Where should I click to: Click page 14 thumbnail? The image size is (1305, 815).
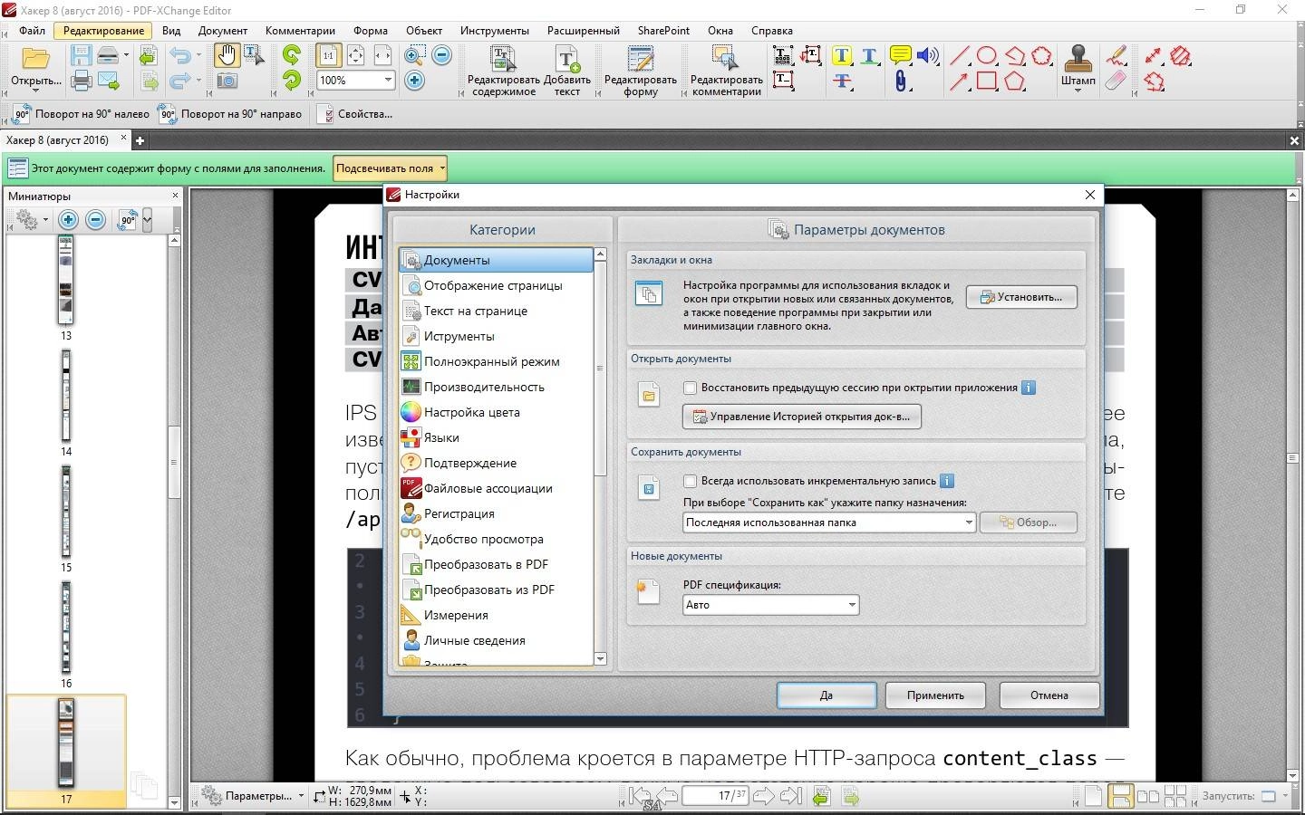[x=66, y=396]
